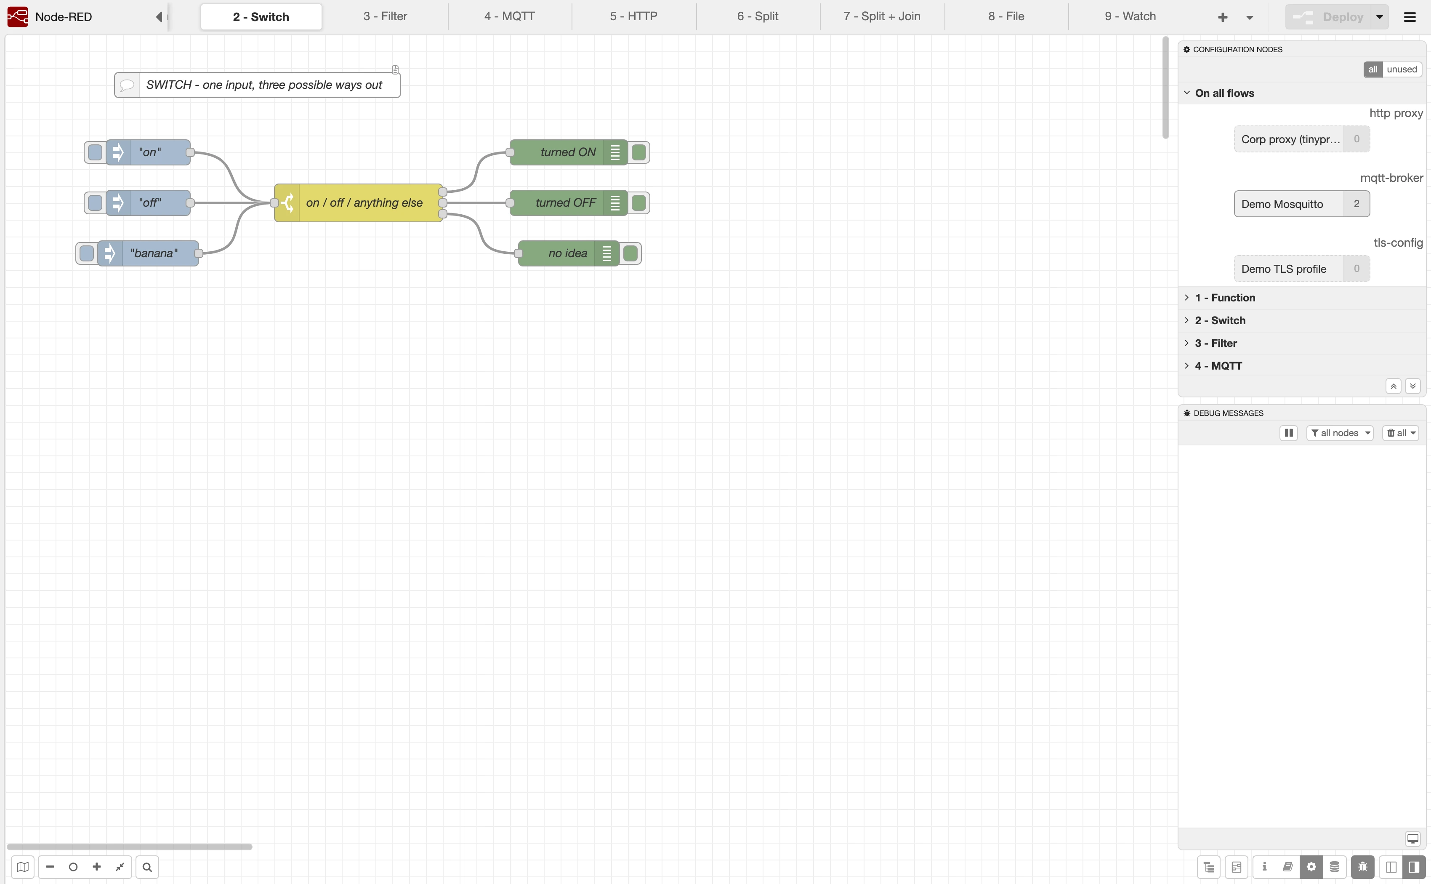This screenshot has width=1431, height=884.
Task: Collapse all config sections double-chevron up
Action: click(1394, 386)
